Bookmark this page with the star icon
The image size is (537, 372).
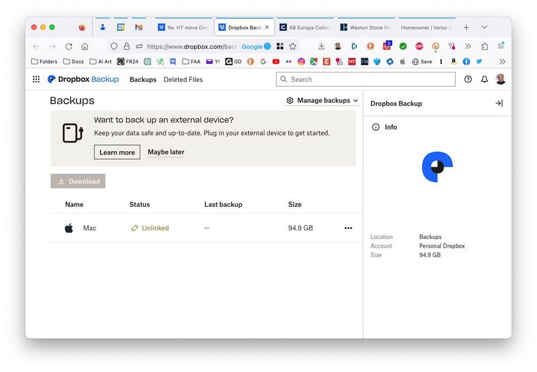coord(293,46)
